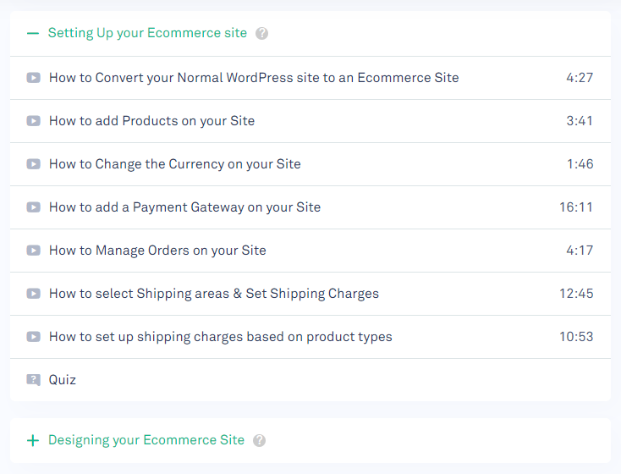Click video icon next to add Products lesson
Viewport: 621px width, 474px height.
coord(33,121)
